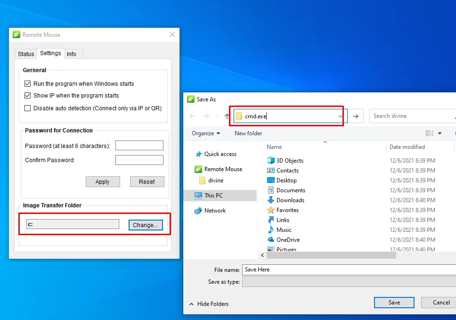456x320 pixels.
Task: Click the 3D Objects folder icon
Action: [x=271, y=160]
